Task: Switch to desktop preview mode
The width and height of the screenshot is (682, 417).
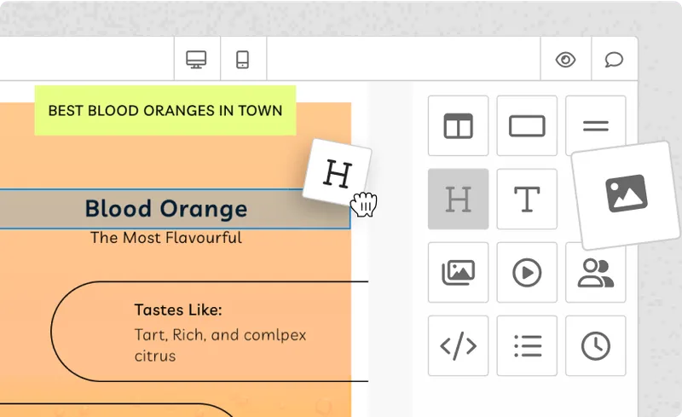Action: (197, 59)
